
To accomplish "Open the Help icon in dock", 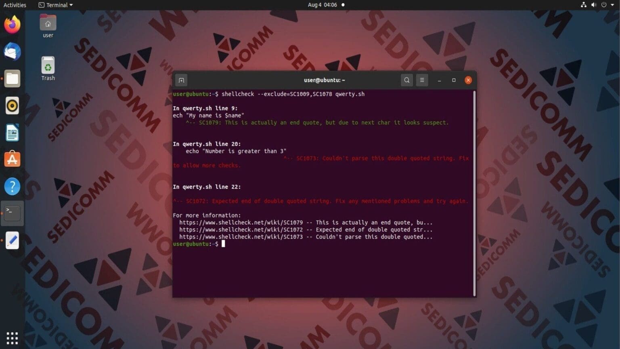I will tap(12, 186).
